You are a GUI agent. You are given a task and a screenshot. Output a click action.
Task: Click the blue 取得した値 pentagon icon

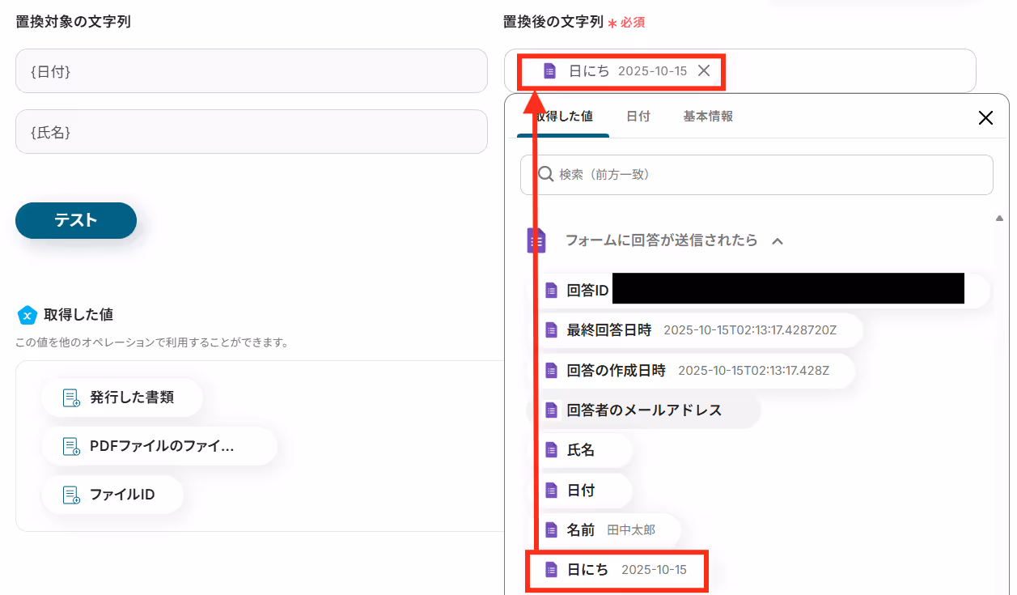point(28,315)
